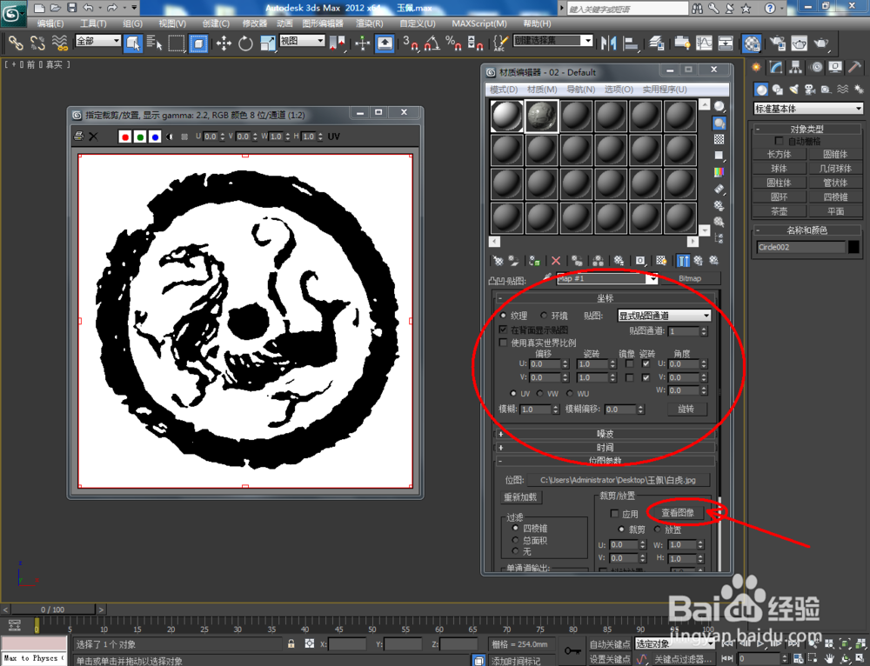Toggle red channel in crop window
Image resolution: width=870 pixels, height=666 pixels.
[x=124, y=137]
